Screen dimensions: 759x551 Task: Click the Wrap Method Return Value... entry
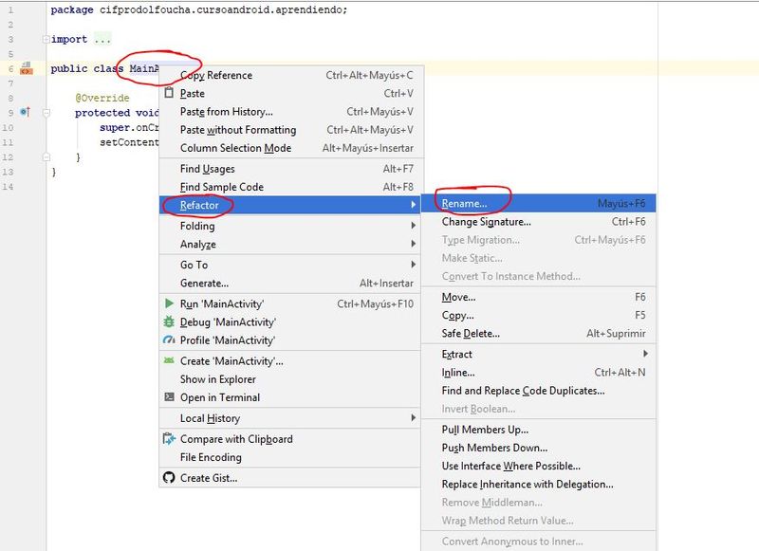tap(539, 521)
